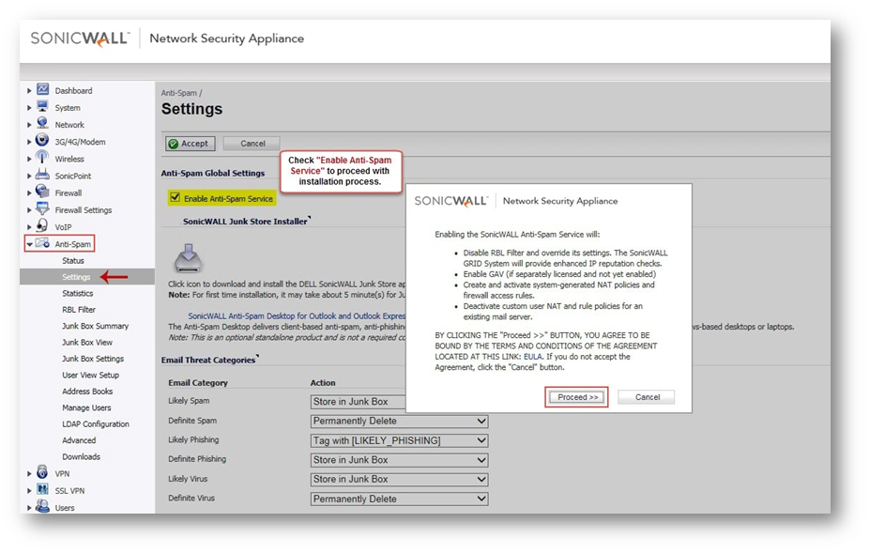Open LDAP Configuration page
This screenshot has height=553, width=870.
click(x=96, y=423)
